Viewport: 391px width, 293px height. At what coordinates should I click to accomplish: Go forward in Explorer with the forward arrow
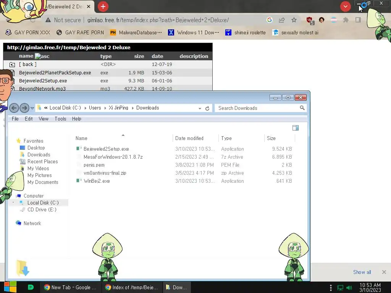[x=24, y=108]
